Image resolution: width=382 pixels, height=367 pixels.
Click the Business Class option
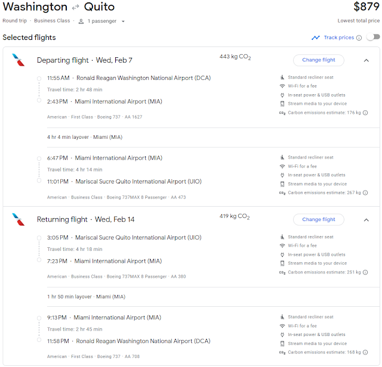pos(52,21)
